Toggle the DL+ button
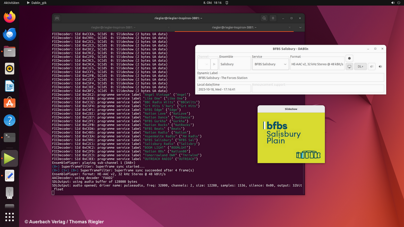The image size is (404, 227). tap(360, 67)
